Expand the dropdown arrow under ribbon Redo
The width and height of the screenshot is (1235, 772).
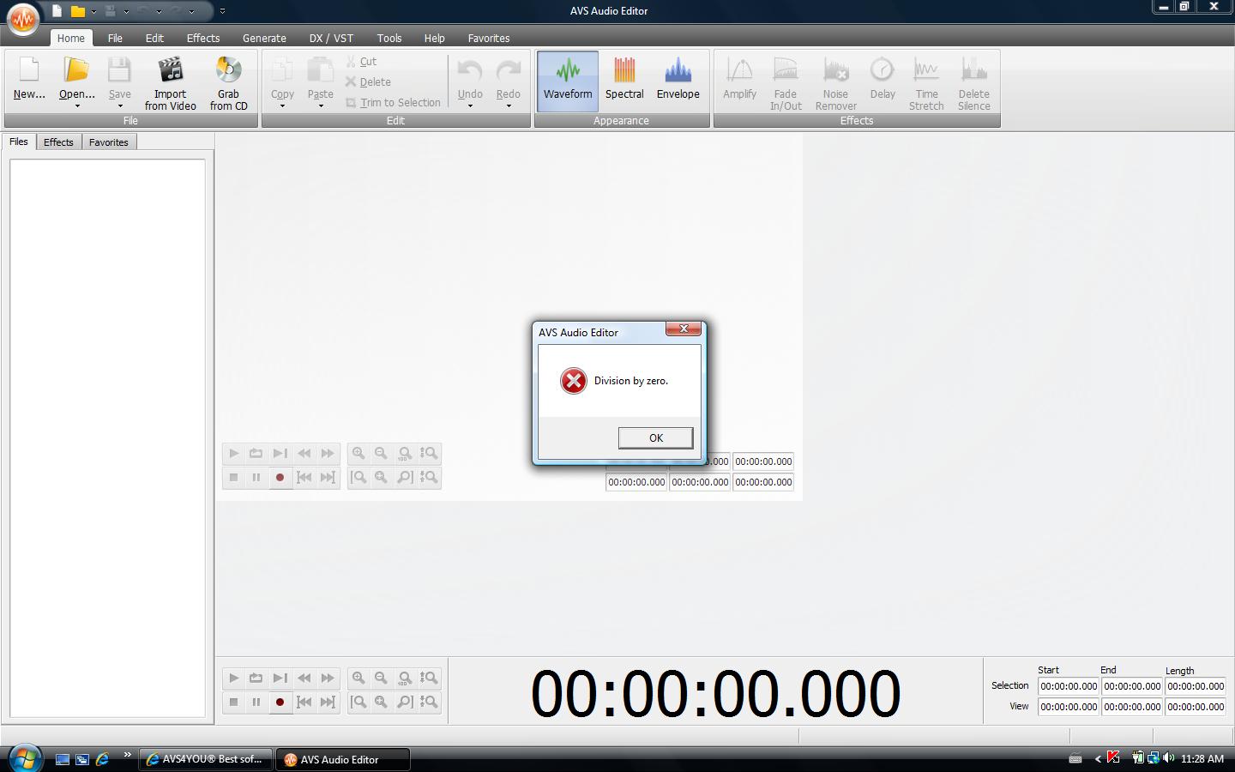tap(509, 106)
